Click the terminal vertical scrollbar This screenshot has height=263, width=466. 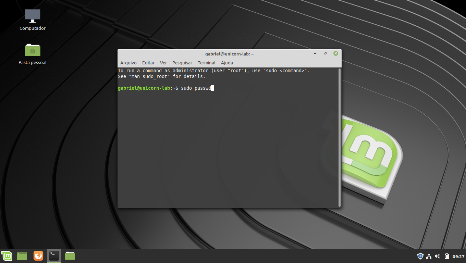pyautogui.click(x=340, y=137)
